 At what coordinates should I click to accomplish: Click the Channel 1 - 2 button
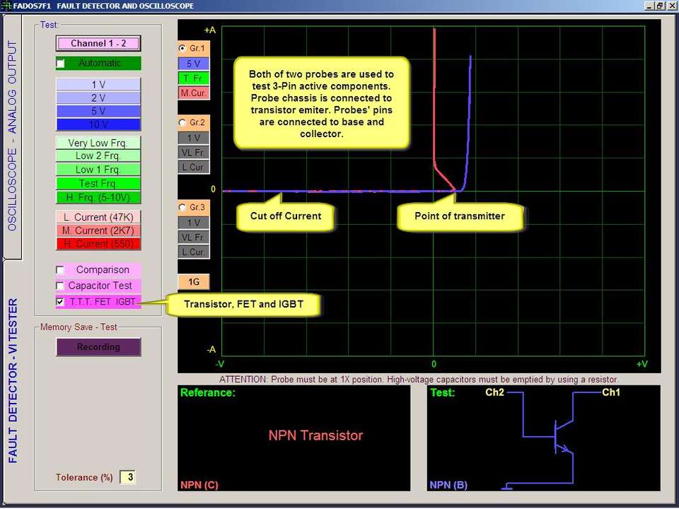click(x=98, y=43)
